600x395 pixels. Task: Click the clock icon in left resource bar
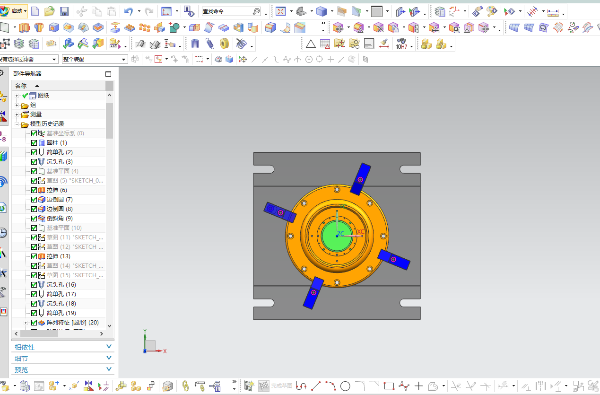[3, 232]
